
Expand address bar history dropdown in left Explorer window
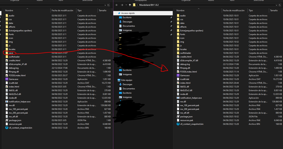(105, 5)
